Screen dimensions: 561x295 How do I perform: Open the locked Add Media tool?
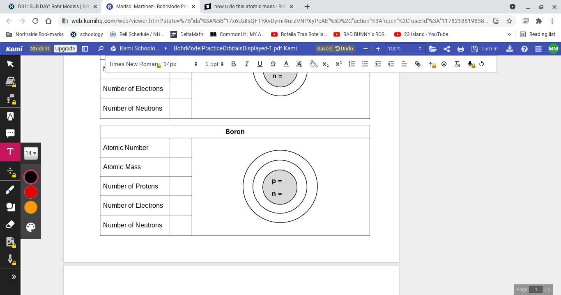click(x=10, y=242)
